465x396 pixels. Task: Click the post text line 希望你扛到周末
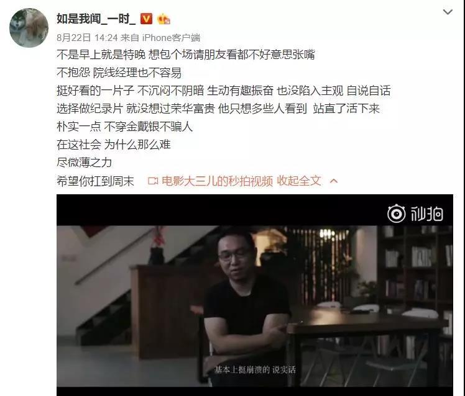click(x=95, y=181)
